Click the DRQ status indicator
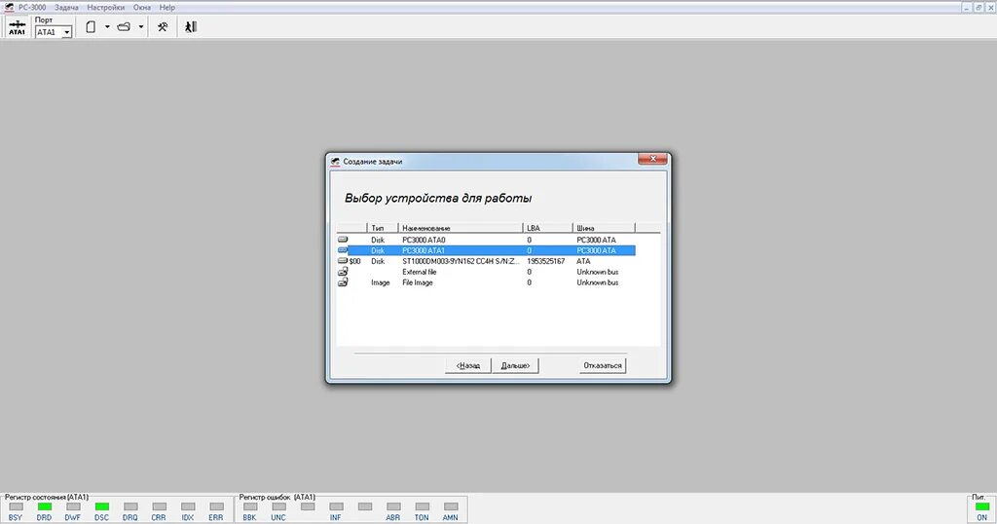Image resolution: width=997 pixels, height=524 pixels. (x=130, y=506)
